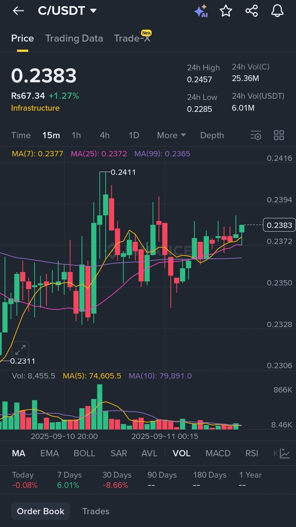This screenshot has width=296, height=527.
Task: Open price alert bell icon
Action: pyautogui.click(x=277, y=11)
